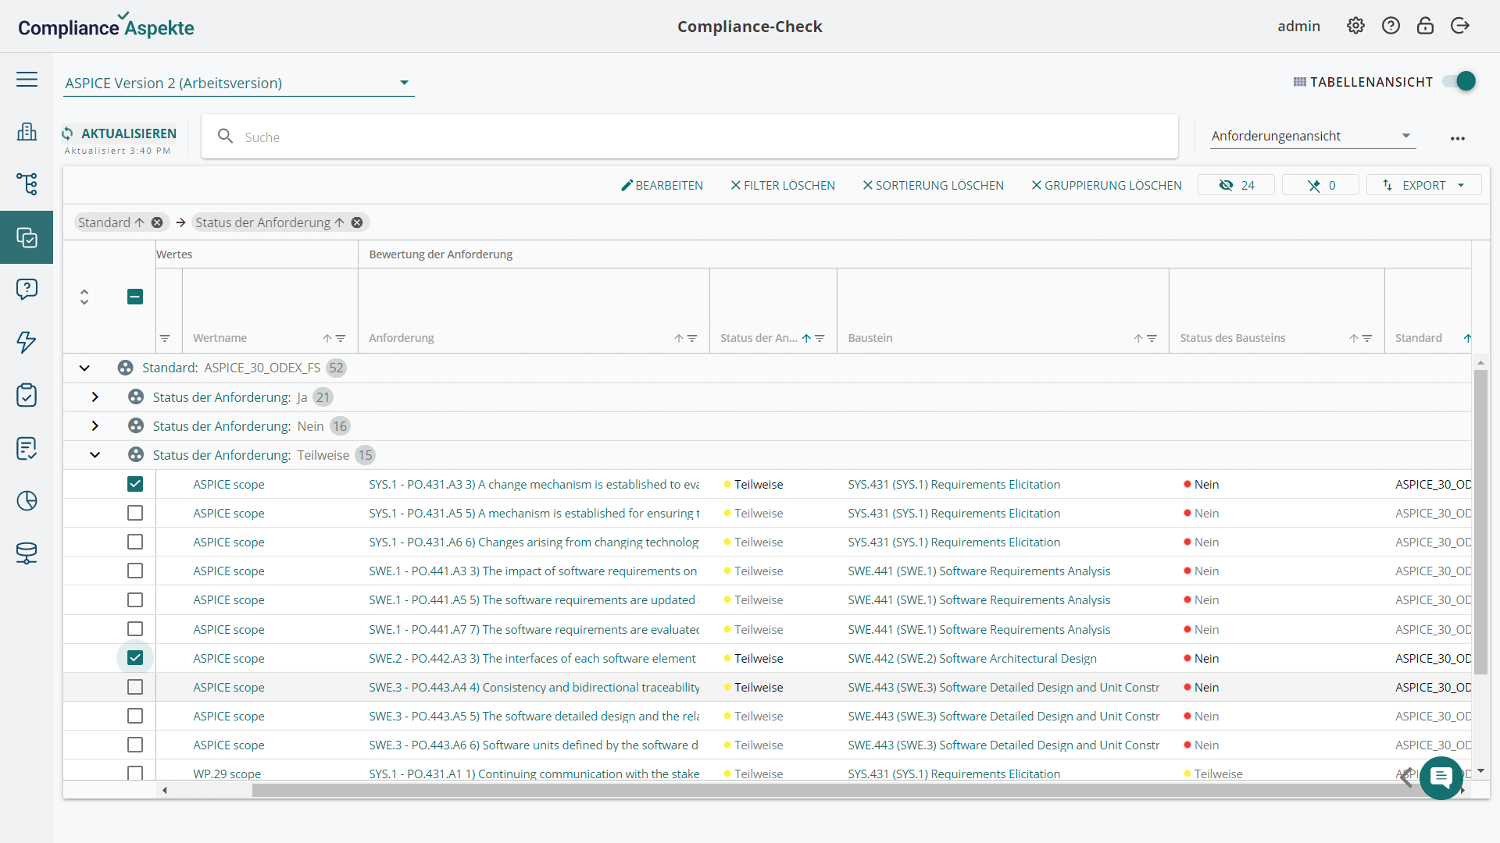Click Gruppierung löschen button
Image resolution: width=1500 pixels, height=843 pixels.
tap(1106, 185)
